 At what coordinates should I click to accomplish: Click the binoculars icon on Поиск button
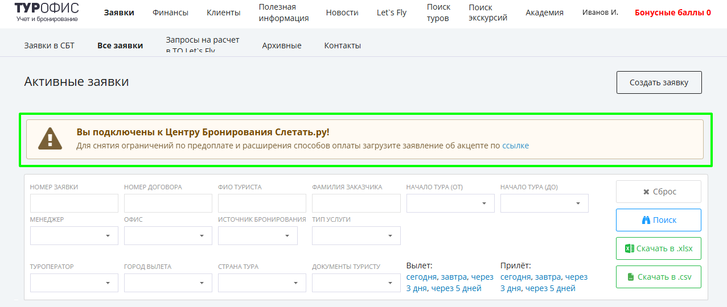646,220
